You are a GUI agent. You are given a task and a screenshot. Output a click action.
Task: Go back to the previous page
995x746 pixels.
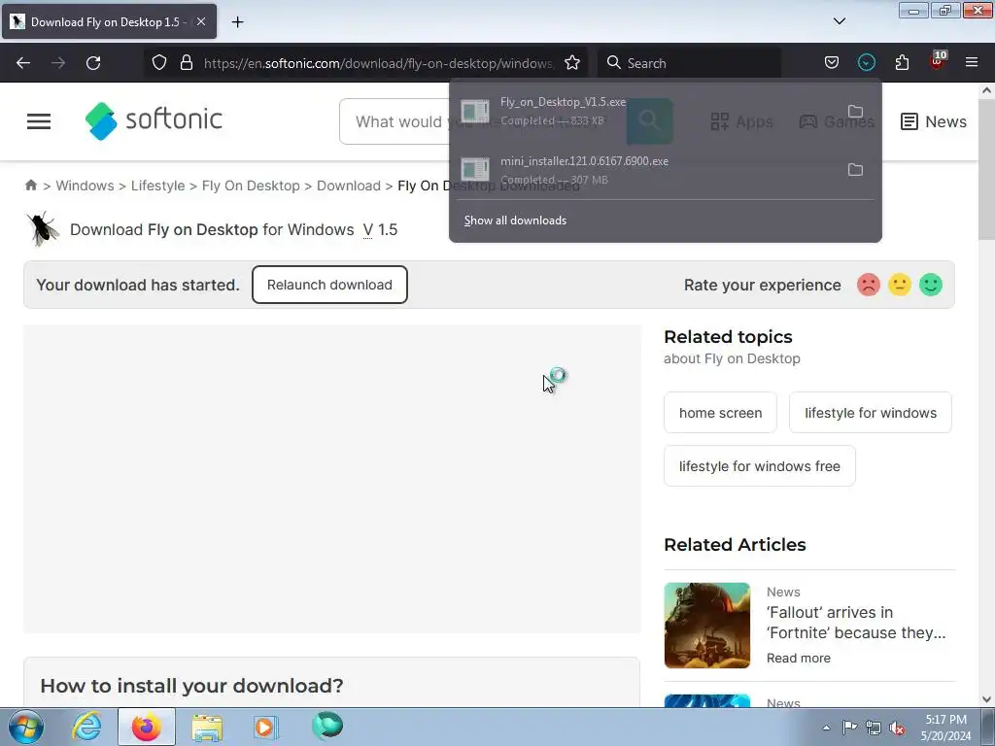[x=23, y=63]
